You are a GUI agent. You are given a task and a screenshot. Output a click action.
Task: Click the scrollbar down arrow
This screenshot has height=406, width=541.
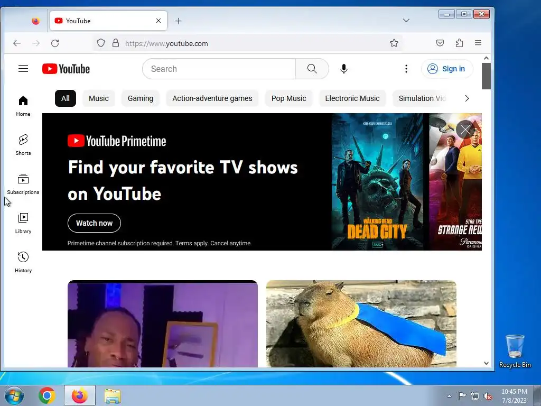point(486,363)
